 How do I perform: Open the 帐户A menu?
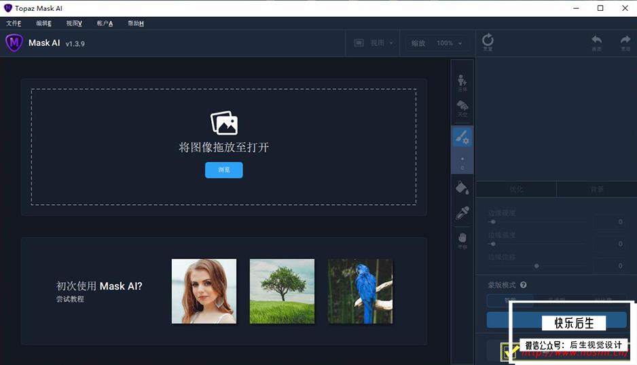pyautogui.click(x=105, y=23)
